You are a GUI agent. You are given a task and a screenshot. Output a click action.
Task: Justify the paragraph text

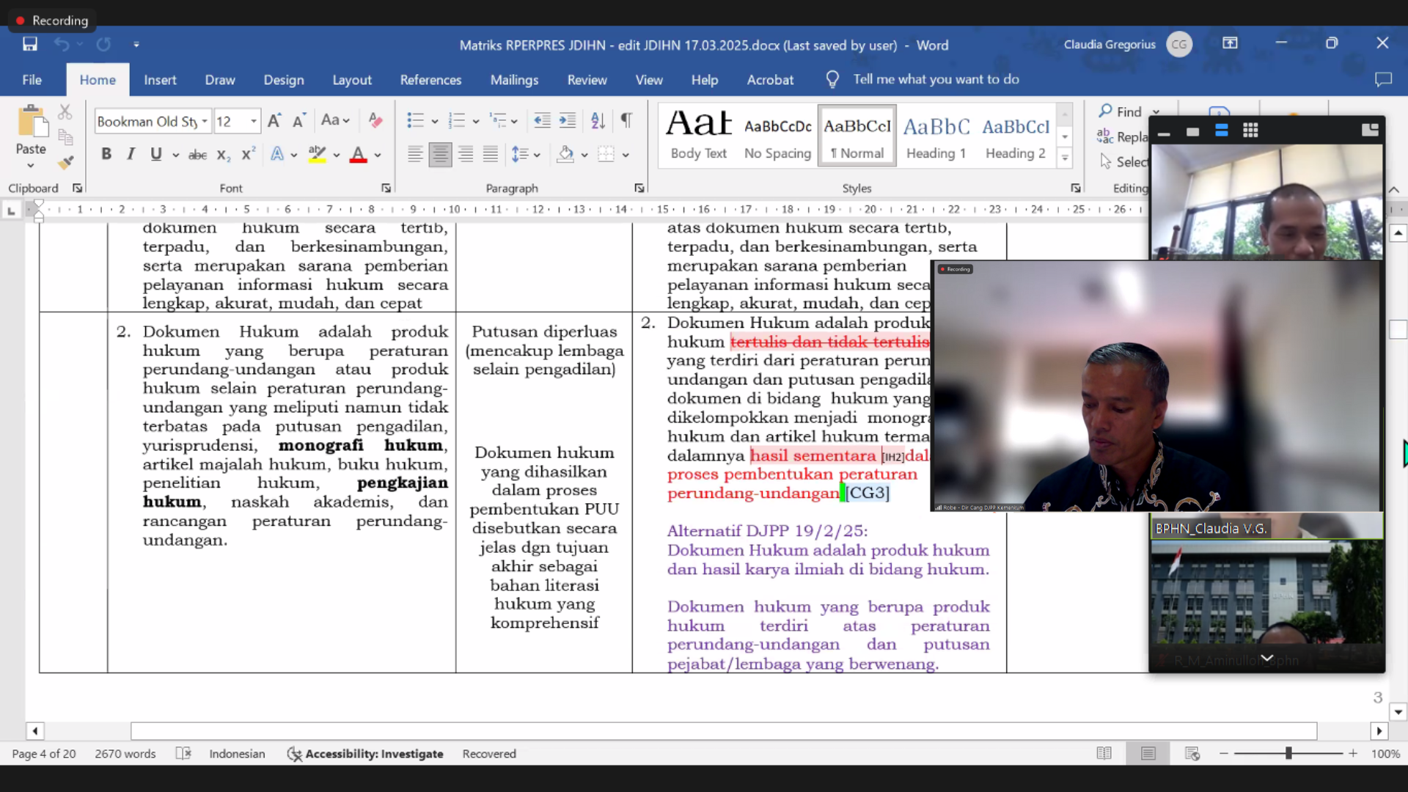(x=491, y=154)
